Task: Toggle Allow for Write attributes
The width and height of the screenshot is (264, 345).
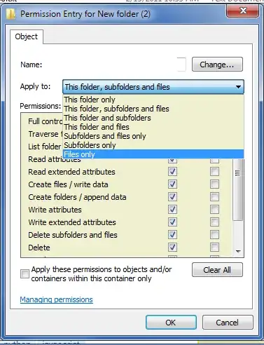Action: click(x=172, y=210)
